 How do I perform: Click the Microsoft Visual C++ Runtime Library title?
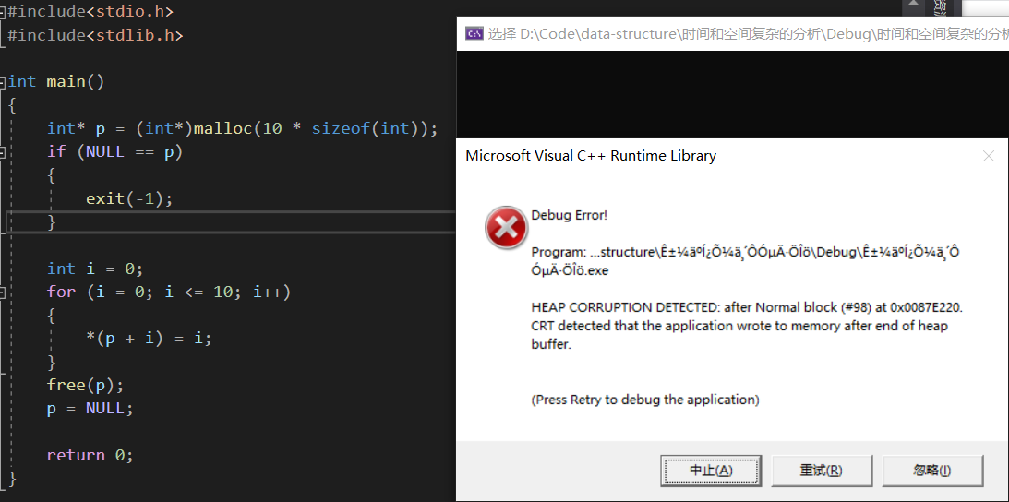(591, 156)
